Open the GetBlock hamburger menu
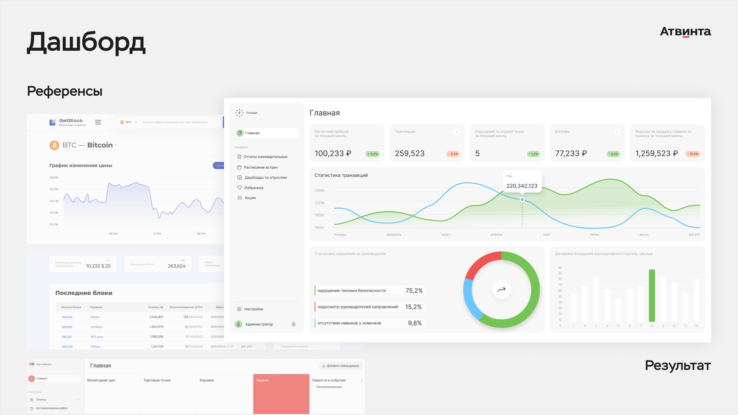The image size is (738, 415). tap(98, 122)
